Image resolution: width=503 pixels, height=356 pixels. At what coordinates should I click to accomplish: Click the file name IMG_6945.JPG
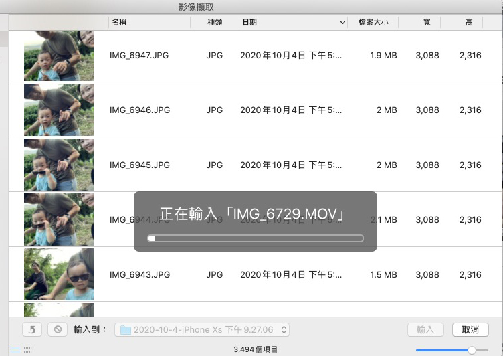pos(140,165)
